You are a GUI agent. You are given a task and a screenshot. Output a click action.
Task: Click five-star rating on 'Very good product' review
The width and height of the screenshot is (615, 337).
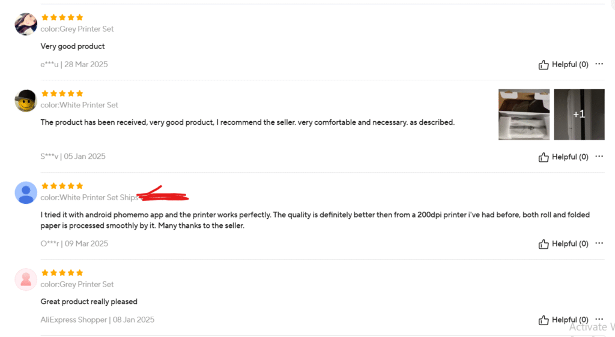pos(62,17)
